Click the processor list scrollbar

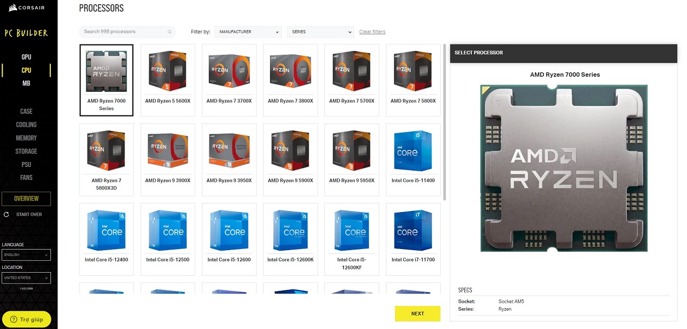click(445, 122)
